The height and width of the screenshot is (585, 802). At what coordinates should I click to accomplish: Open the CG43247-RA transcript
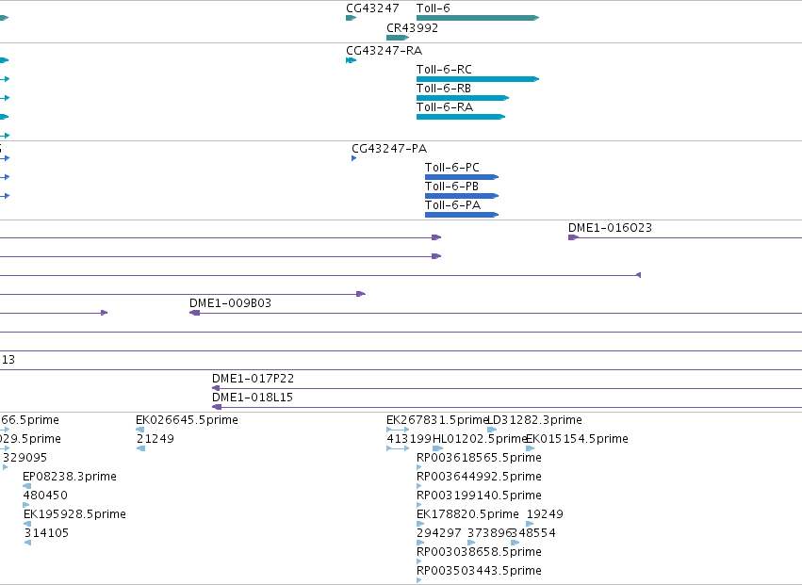[x=385, y=51]
